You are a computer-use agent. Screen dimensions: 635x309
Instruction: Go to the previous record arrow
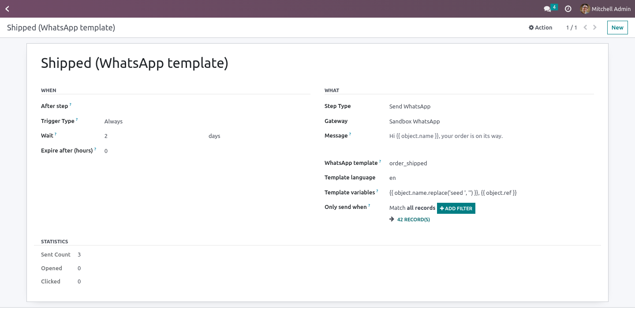click(x=585, y=27)
